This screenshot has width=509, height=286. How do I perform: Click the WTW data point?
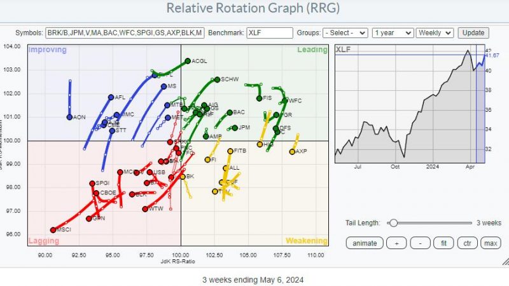tap(145, 209)
